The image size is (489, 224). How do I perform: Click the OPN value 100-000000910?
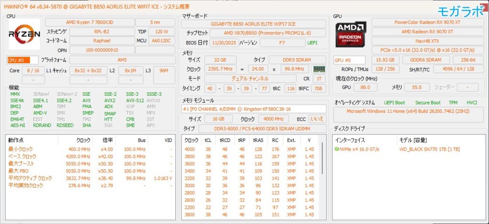(102, 50)
